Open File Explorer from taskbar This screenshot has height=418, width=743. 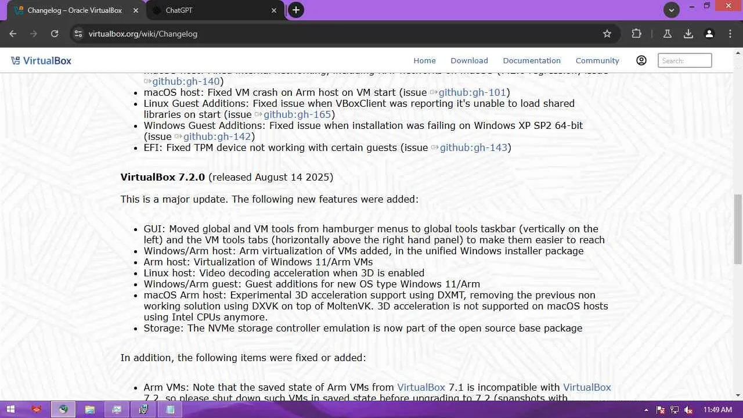(x=90, y=409)
